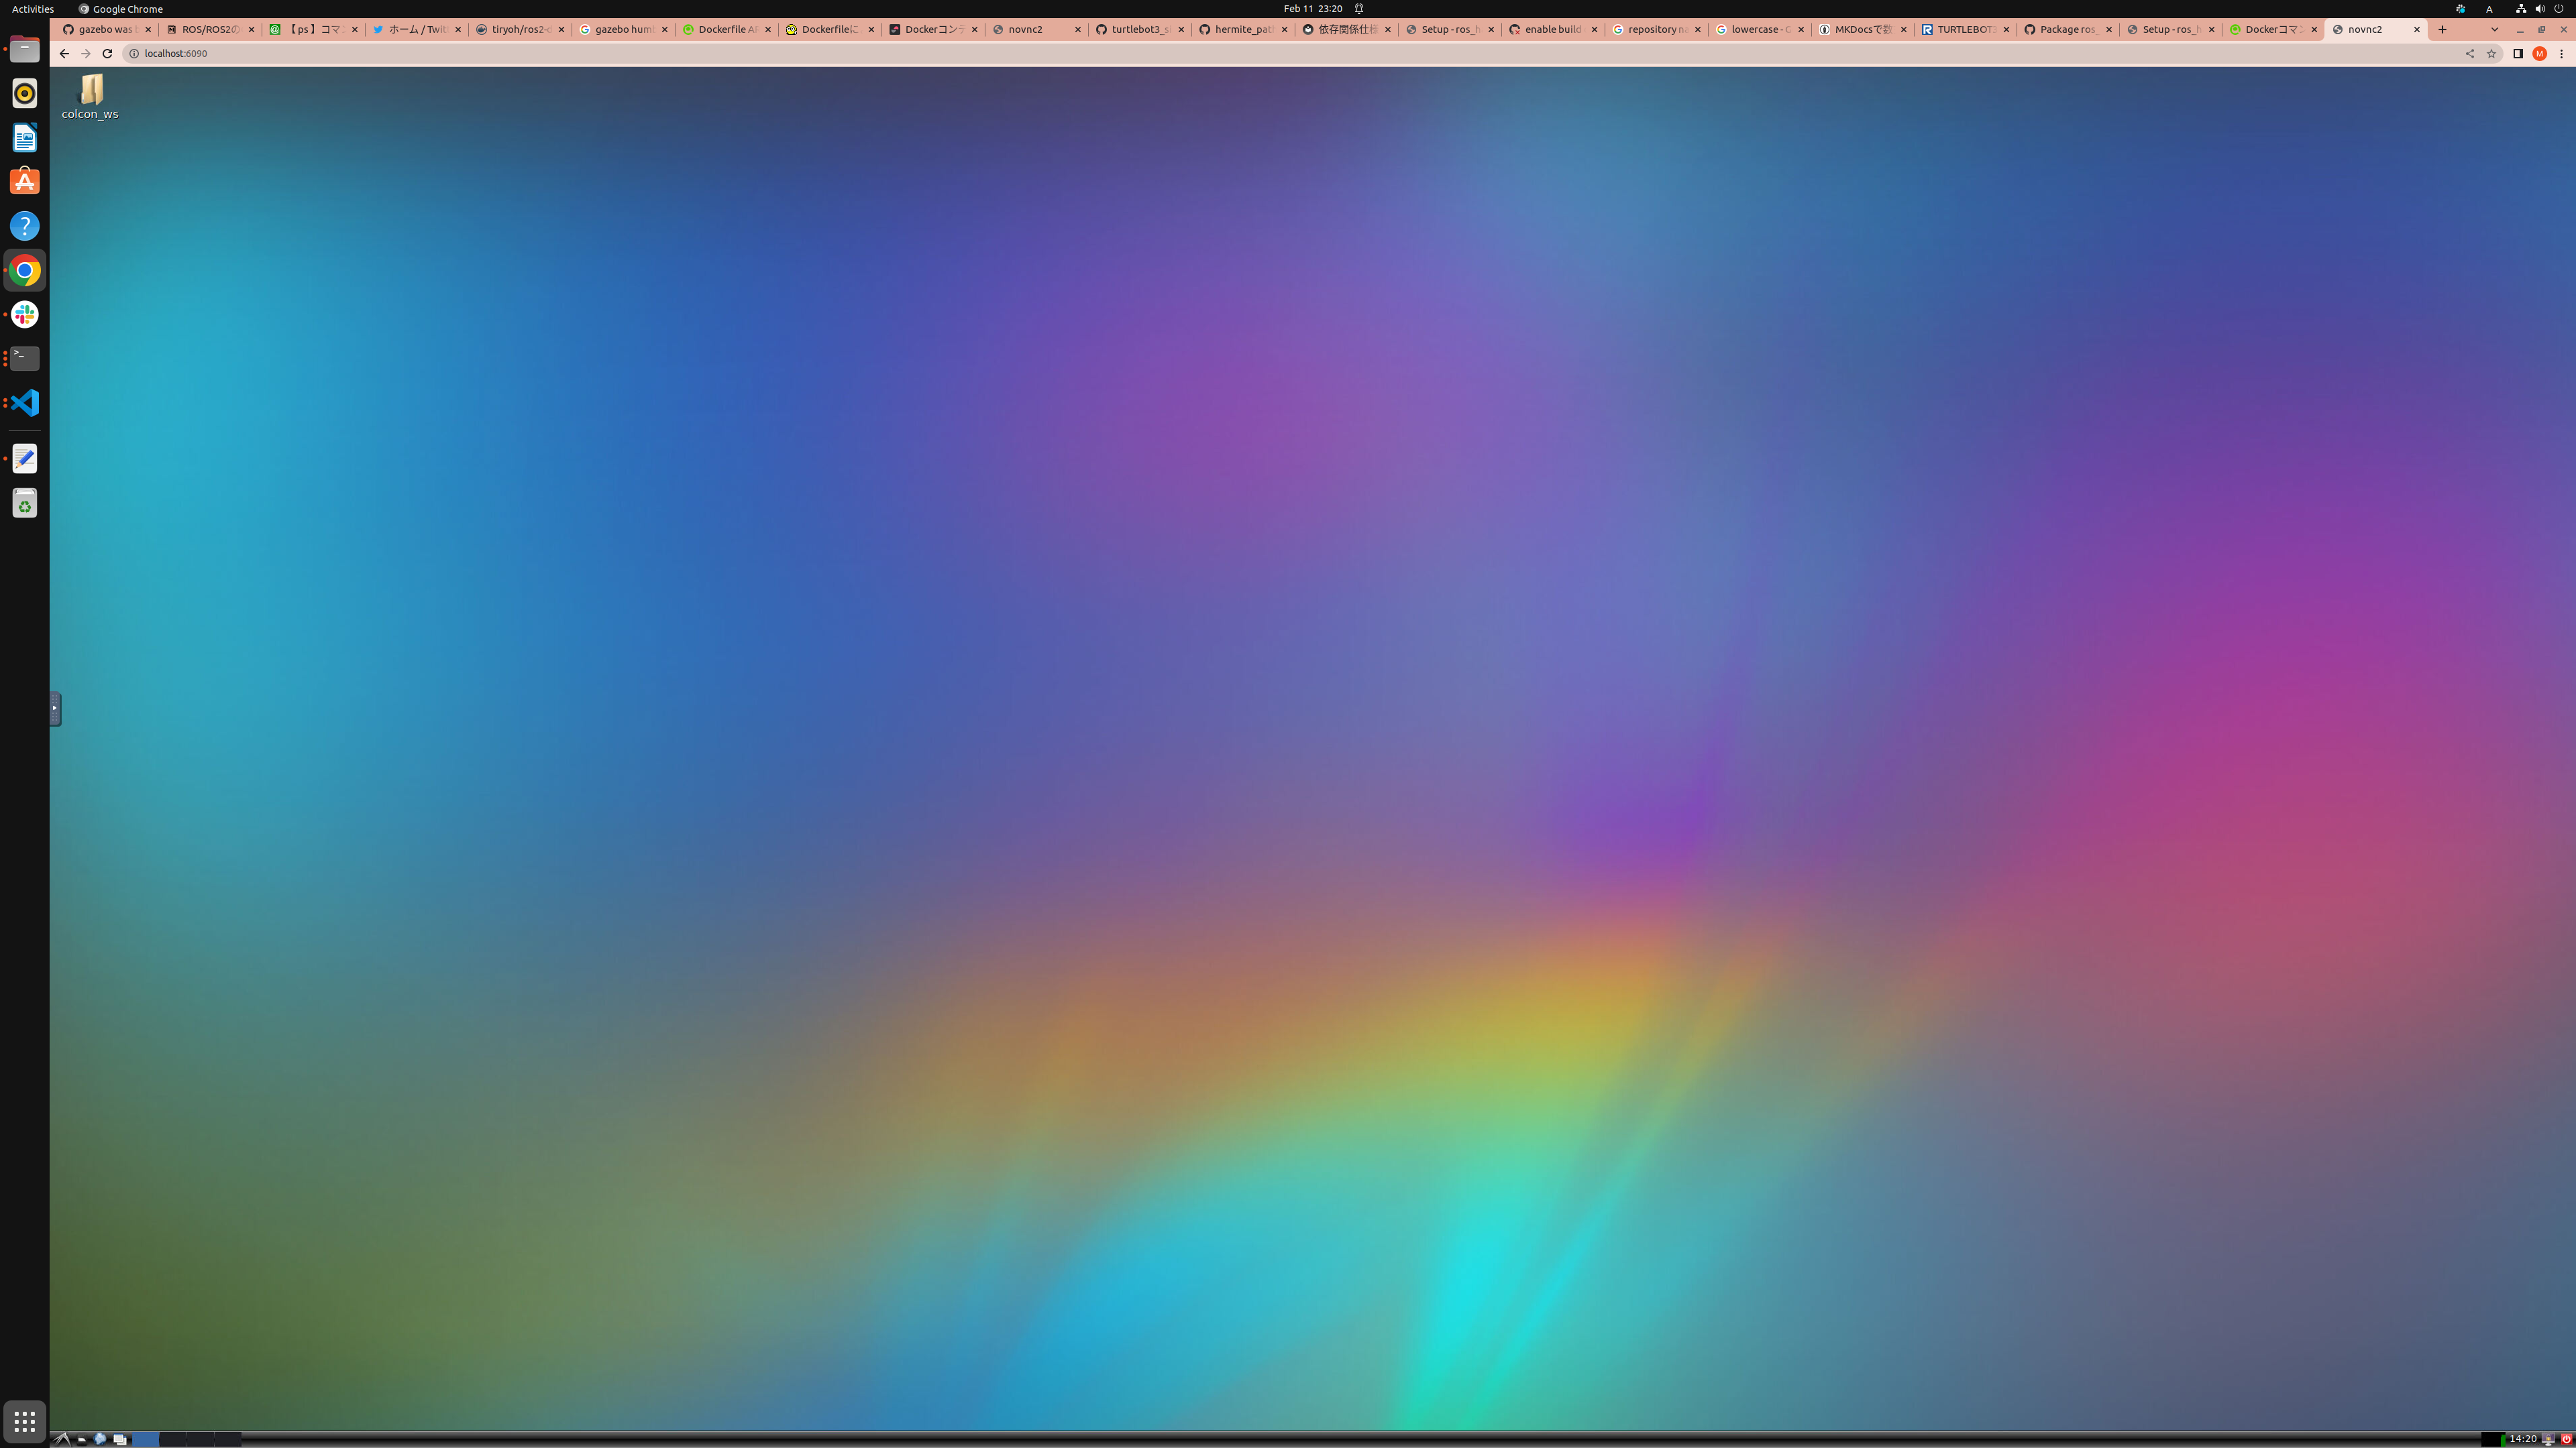Switch to the 'Package ros' GitHub tab
The height and width of the screenshot is (1448, 2576).
pos(2068,30)
